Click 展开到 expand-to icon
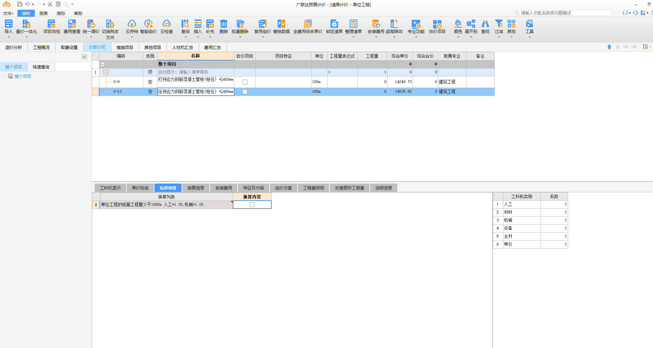The image size is (653, 348). point(471,24)
